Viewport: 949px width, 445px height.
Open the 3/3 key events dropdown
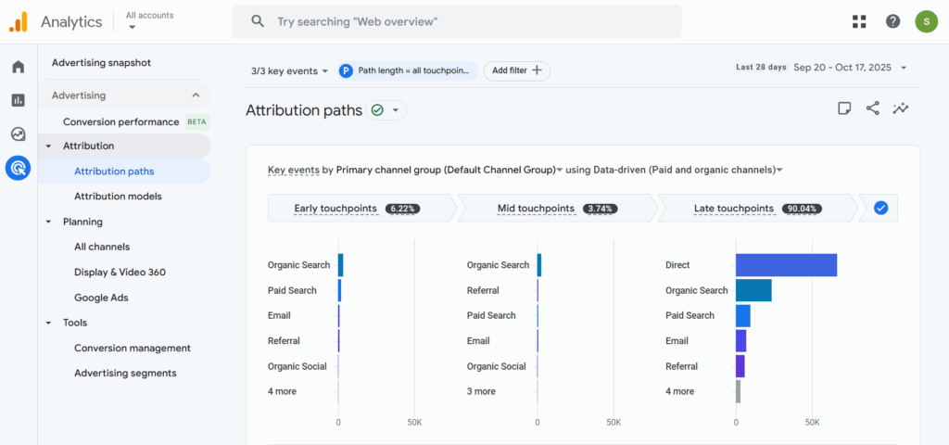pos(289,70)
